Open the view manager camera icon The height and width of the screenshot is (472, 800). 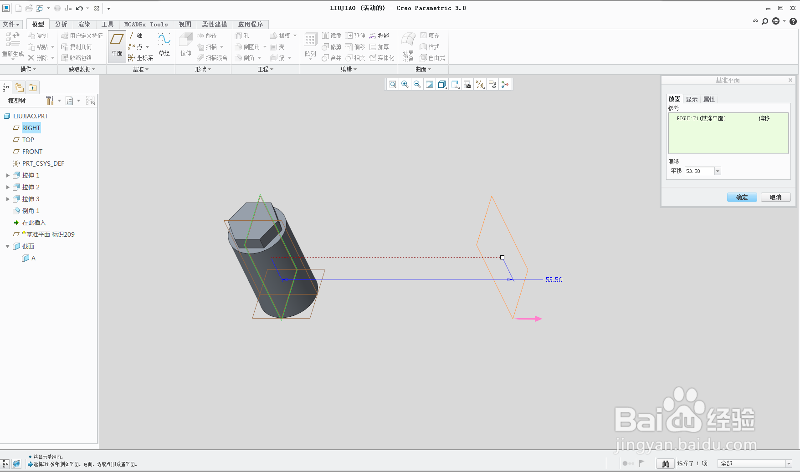[467, 84]
